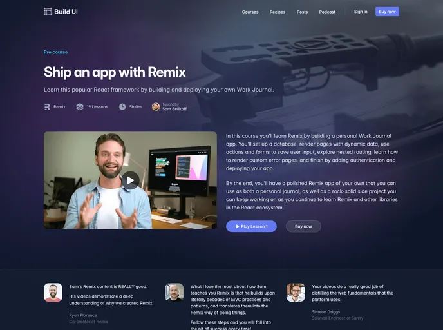Click the Remix label beside logo
The height and width of the screenshot is (330, 443).
click(x=59, y=107)
